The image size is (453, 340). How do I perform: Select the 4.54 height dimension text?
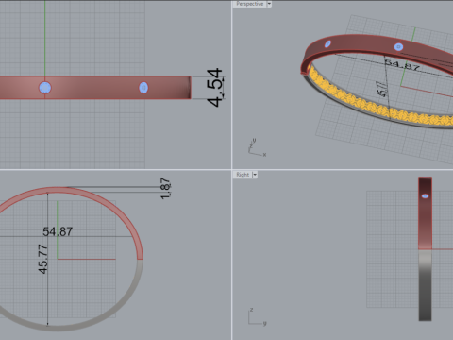tap(215, 88)
